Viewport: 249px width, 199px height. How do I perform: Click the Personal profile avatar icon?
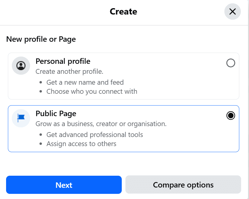(x=21, y=65)
